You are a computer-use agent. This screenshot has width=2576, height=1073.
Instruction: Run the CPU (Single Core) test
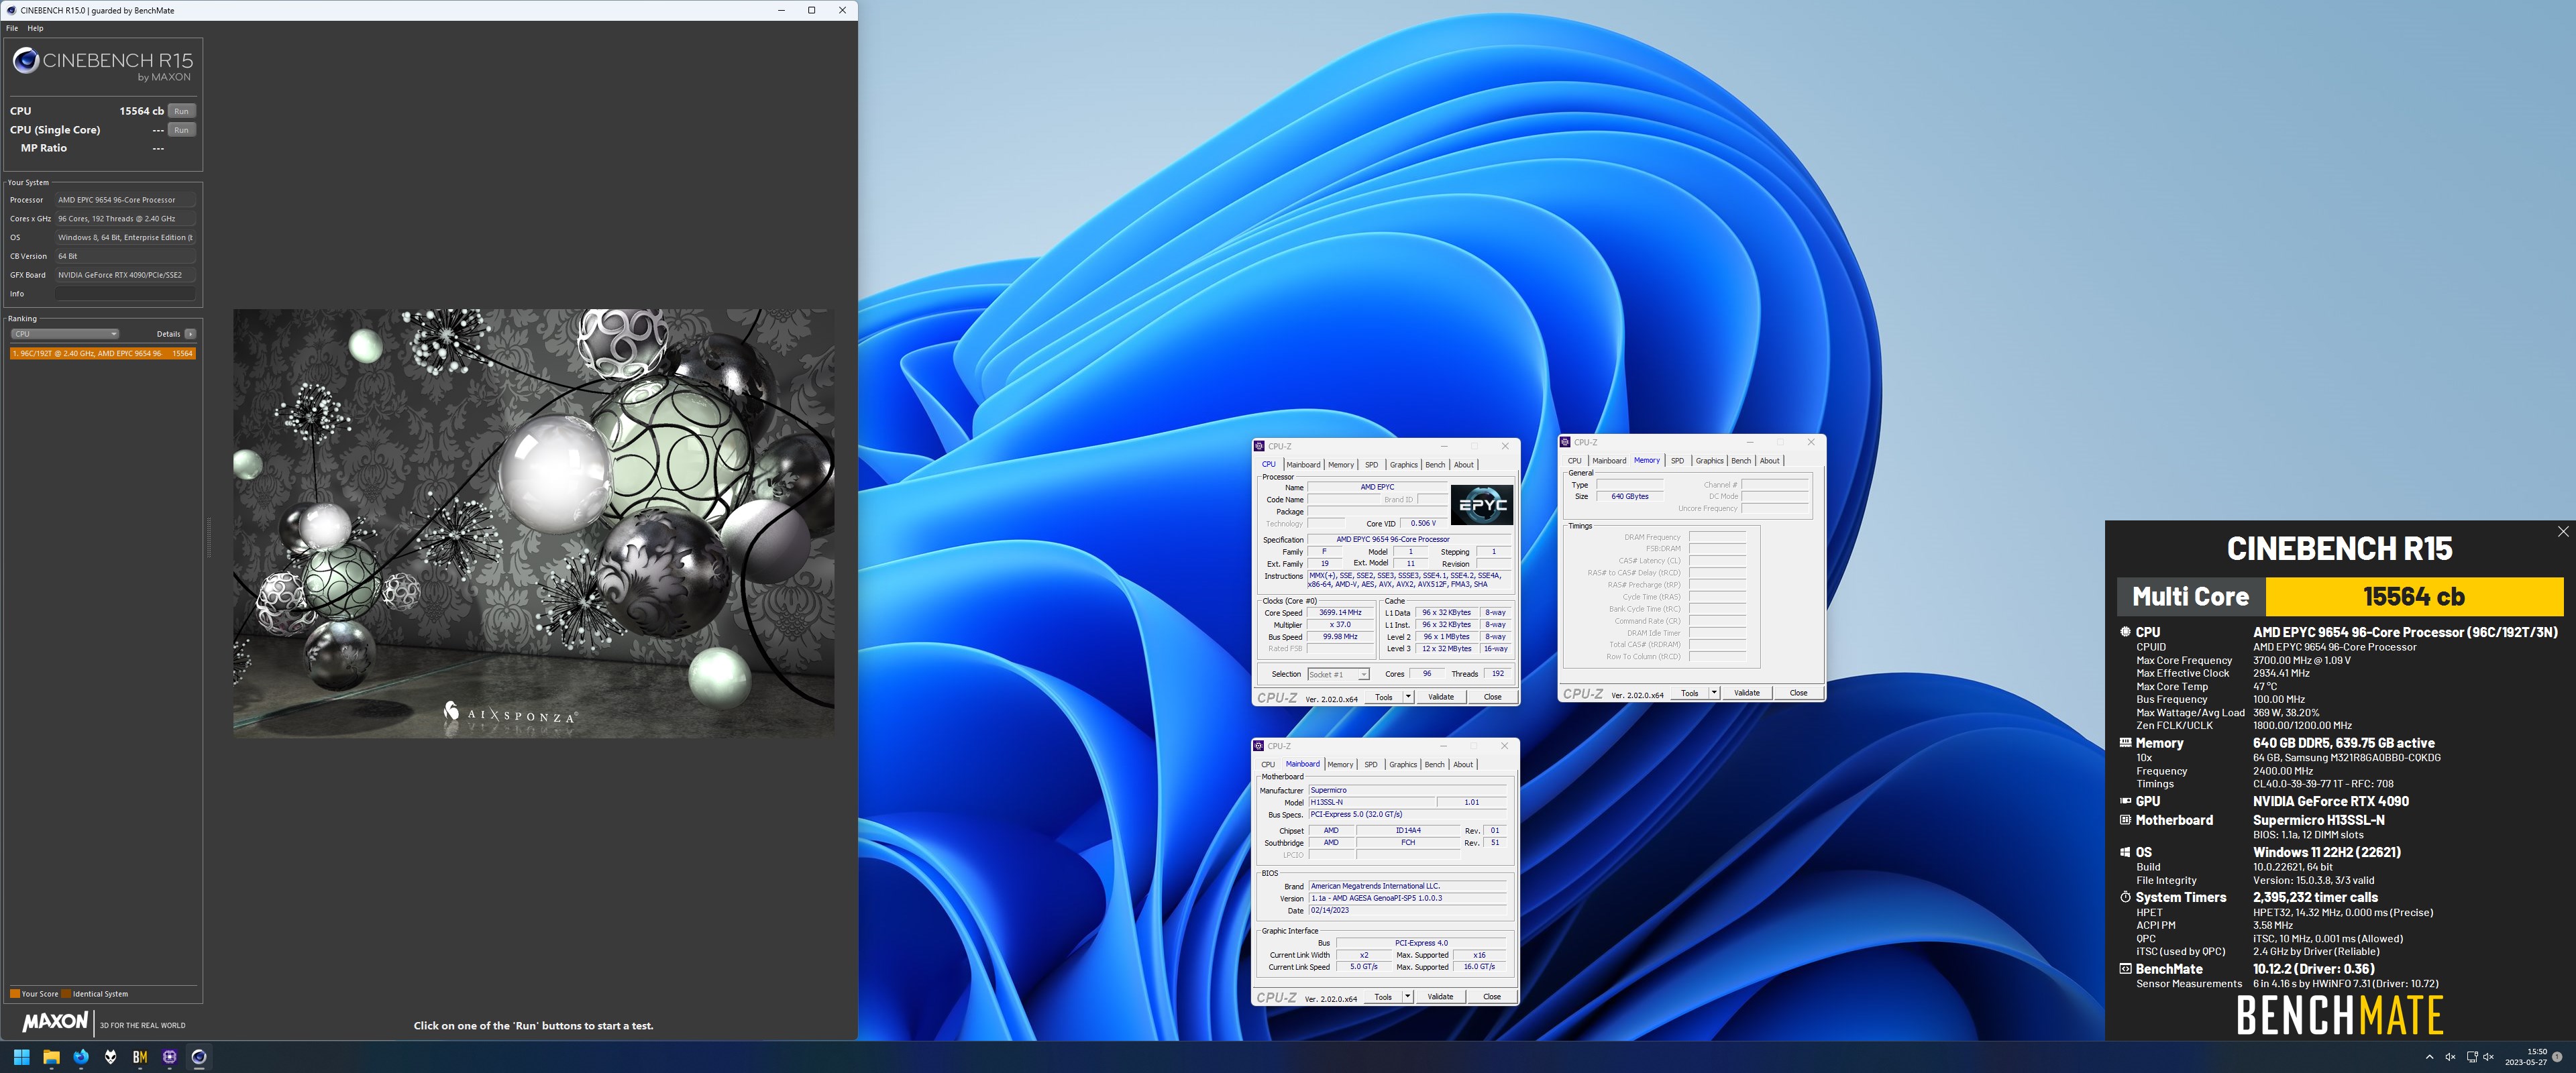coord(181,130)
